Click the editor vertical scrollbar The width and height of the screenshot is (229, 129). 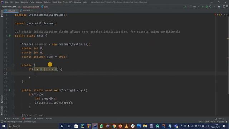(x=228, y=55)
